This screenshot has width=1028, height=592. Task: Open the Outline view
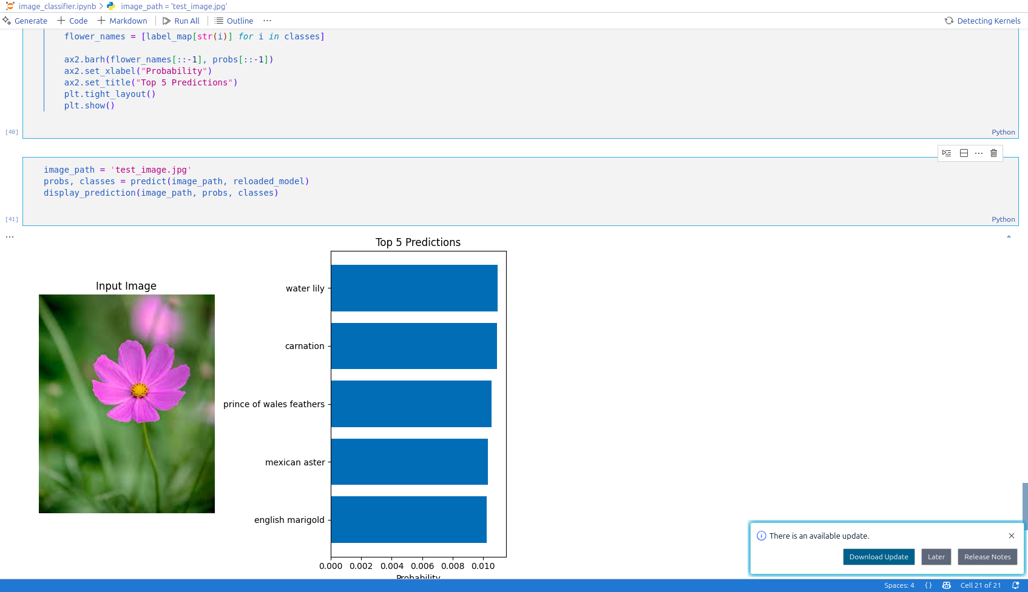point(234,20)
